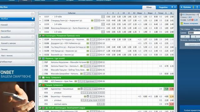The height and width of the screenshot is (112, 200).
Task: Favorite event 1158 Стандард Льеж star
Action: coord(43,21)
